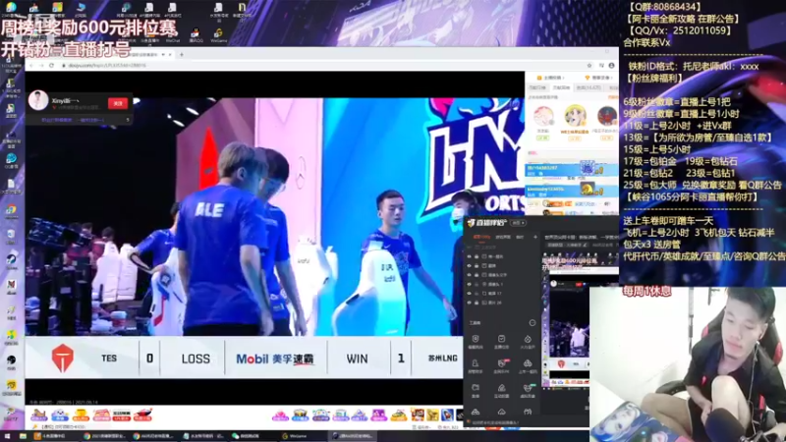Screen dimensions: 786x442
Task: Add a new scene with the plus icon
Action: point(534,237)
